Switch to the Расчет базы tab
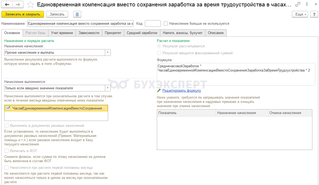Screen dimensions: 319x185 click(35, 33)
